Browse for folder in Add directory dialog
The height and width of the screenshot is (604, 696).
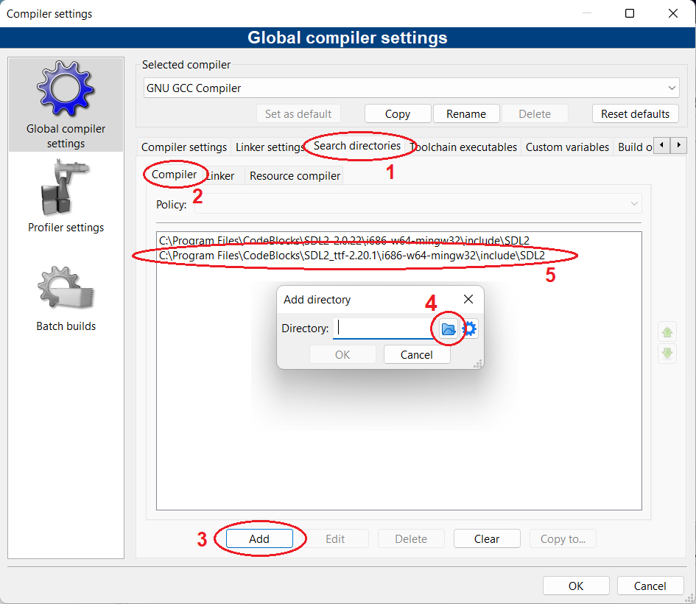(449, 329)
